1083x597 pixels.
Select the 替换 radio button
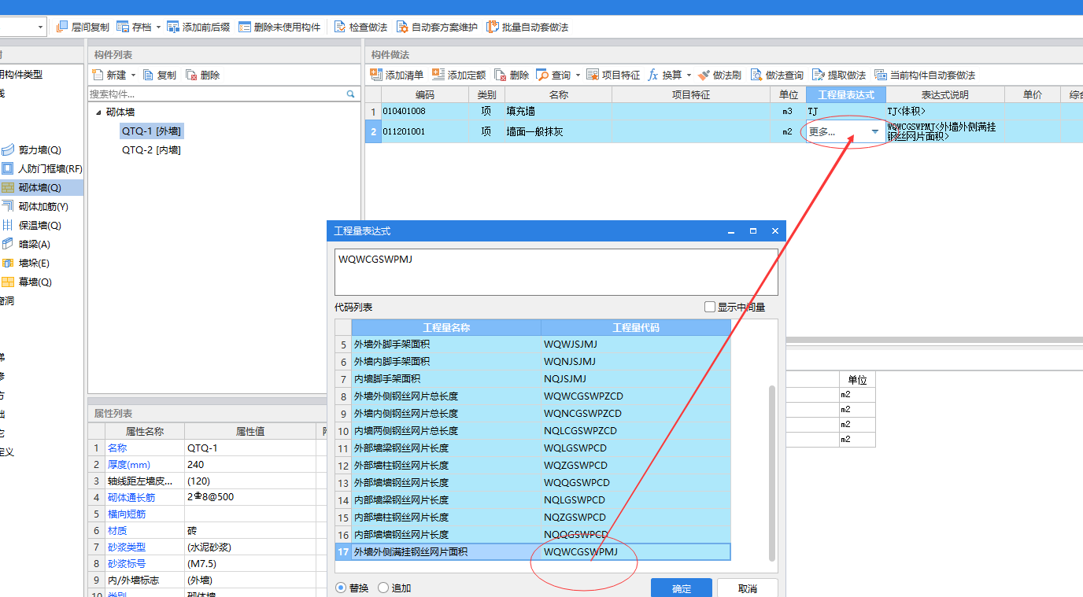click(x=341, y=588)
